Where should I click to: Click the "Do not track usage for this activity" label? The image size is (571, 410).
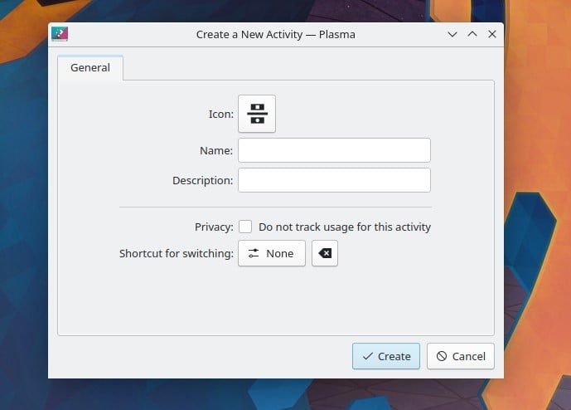345,227
